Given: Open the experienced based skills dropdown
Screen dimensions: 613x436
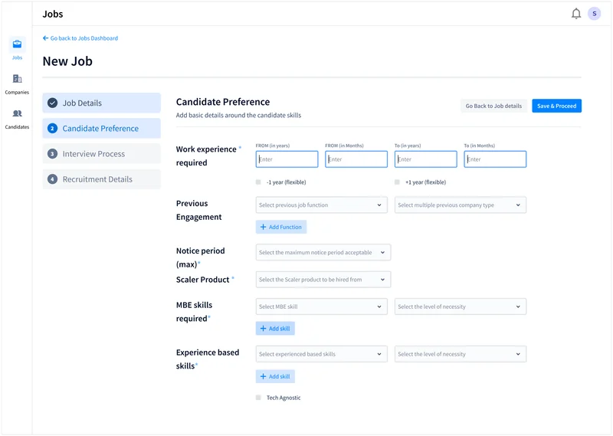Looking at the screenshot, I should (x=321, y=354).
